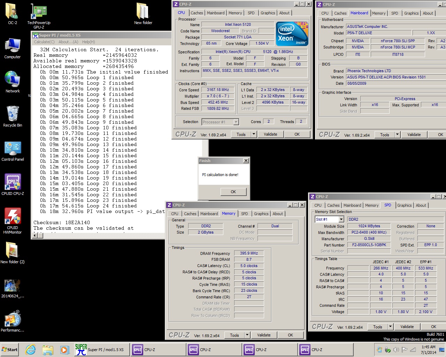Click the left arrow of Super PI's horizontal scrollbar

click(x=35, y=235)
